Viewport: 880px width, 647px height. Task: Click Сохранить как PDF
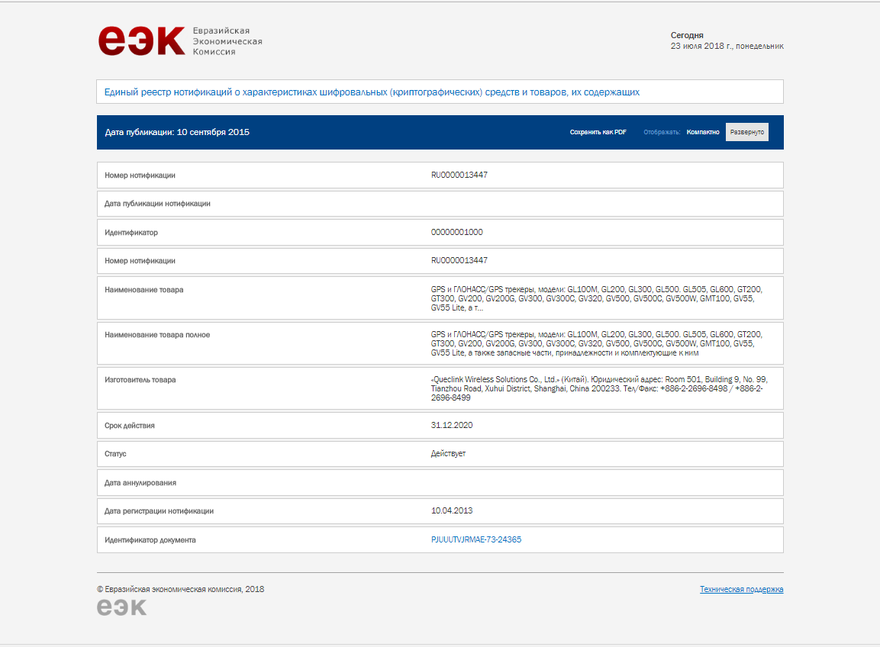coord(598,132)
